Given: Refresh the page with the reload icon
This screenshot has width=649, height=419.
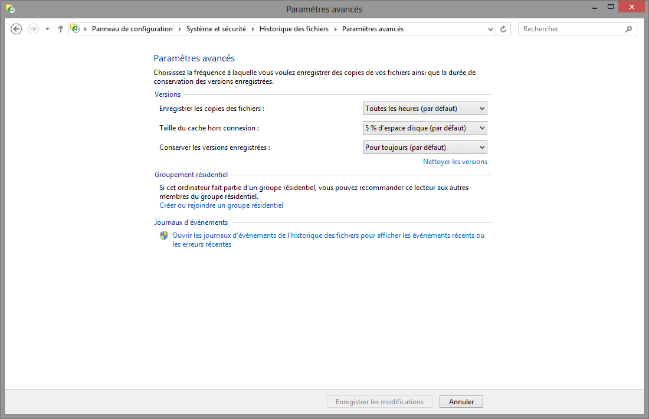Looking at the screenshot, I should tap(503, 29).
